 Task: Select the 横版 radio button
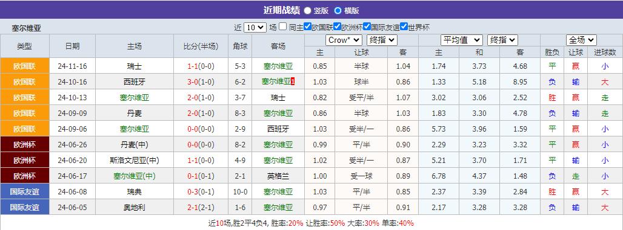338,11
